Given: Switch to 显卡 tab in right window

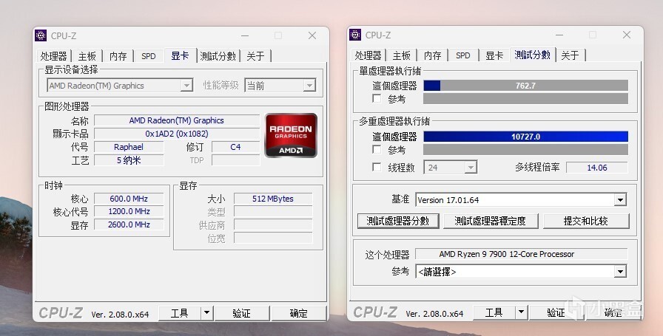Looking at the screenshot, I should coord(494,55).
